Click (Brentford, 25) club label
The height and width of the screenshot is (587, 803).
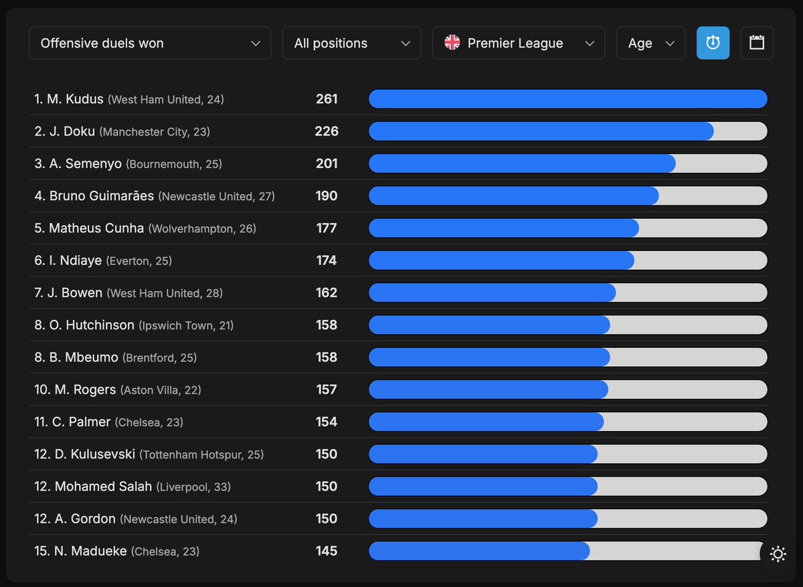click(159, 357)
